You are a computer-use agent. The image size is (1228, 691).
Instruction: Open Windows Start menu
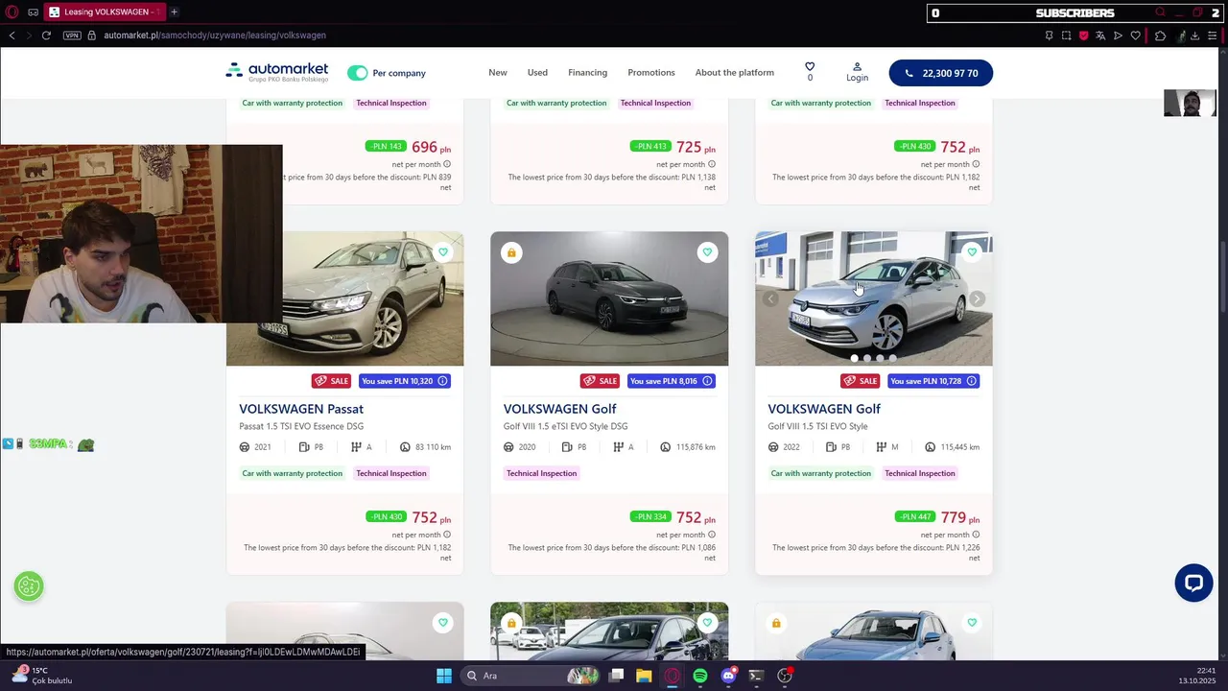click(444, 676)
